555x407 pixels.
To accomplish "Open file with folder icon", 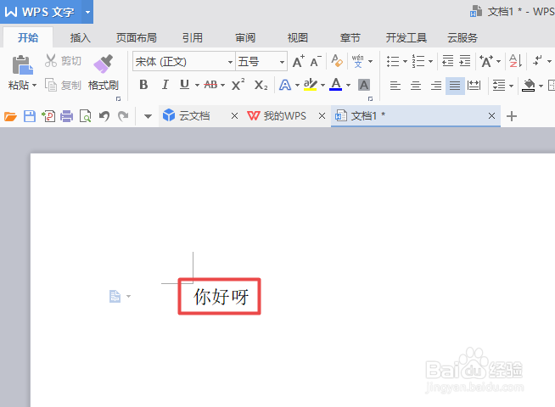I will [x=10, y=116].
